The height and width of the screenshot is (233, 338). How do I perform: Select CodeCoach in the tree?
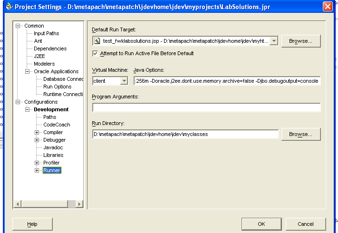(x=57, y=125)
